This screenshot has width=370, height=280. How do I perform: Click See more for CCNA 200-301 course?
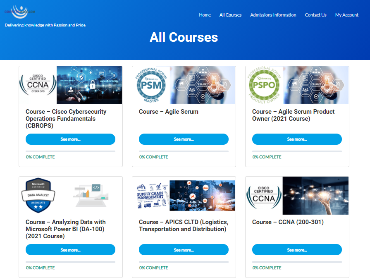point(297,249)
